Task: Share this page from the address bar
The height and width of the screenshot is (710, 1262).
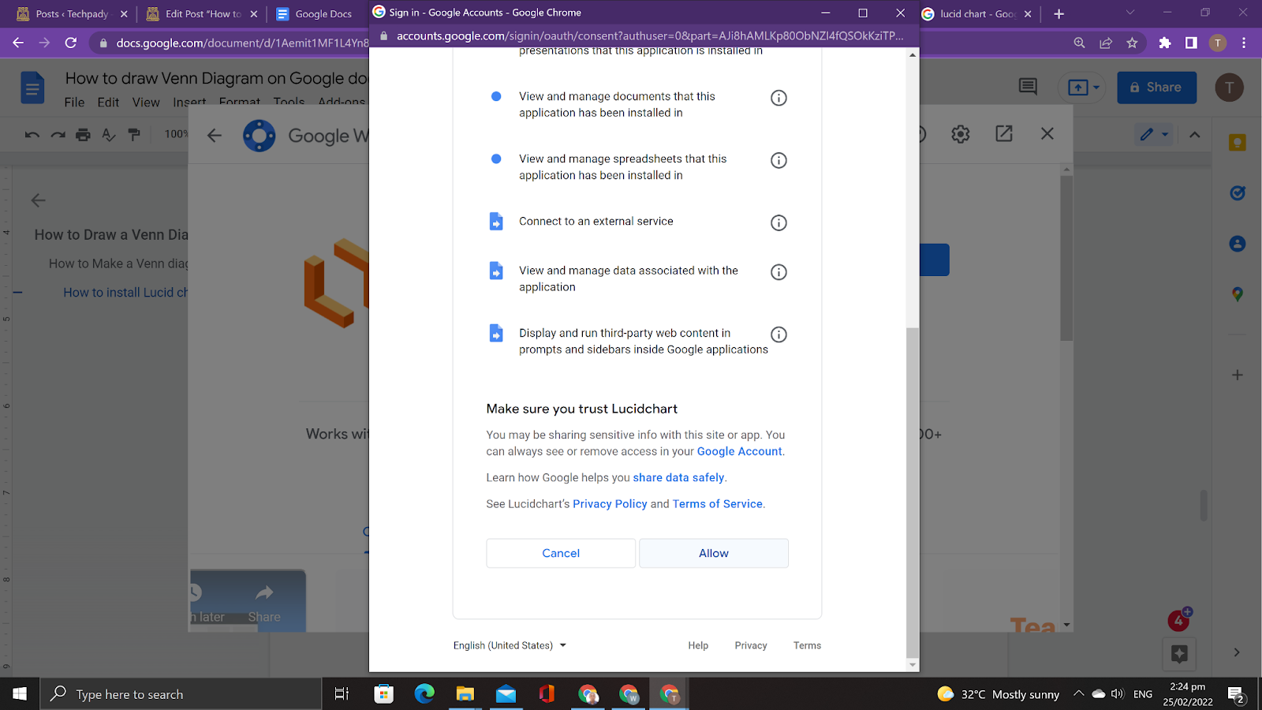Action: [1106, 43]
